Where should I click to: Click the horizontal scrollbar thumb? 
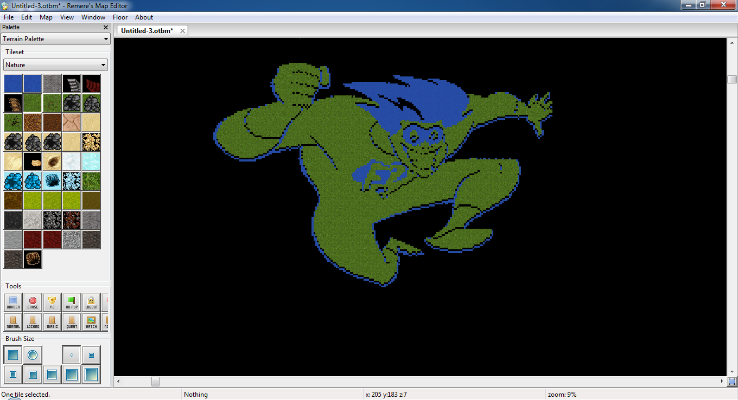155,382
